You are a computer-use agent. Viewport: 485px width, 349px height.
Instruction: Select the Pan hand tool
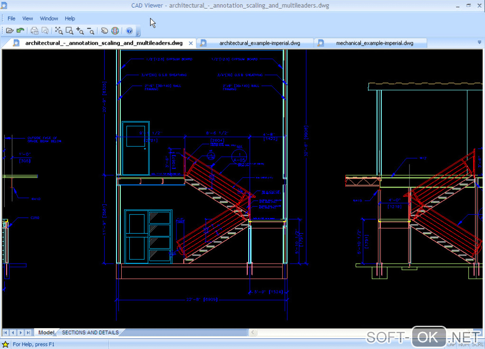(105, 30)
